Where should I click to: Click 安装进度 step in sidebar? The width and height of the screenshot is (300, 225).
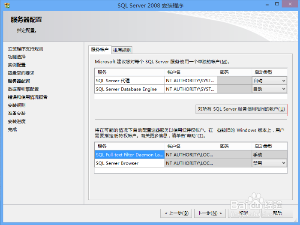[17, 121]
